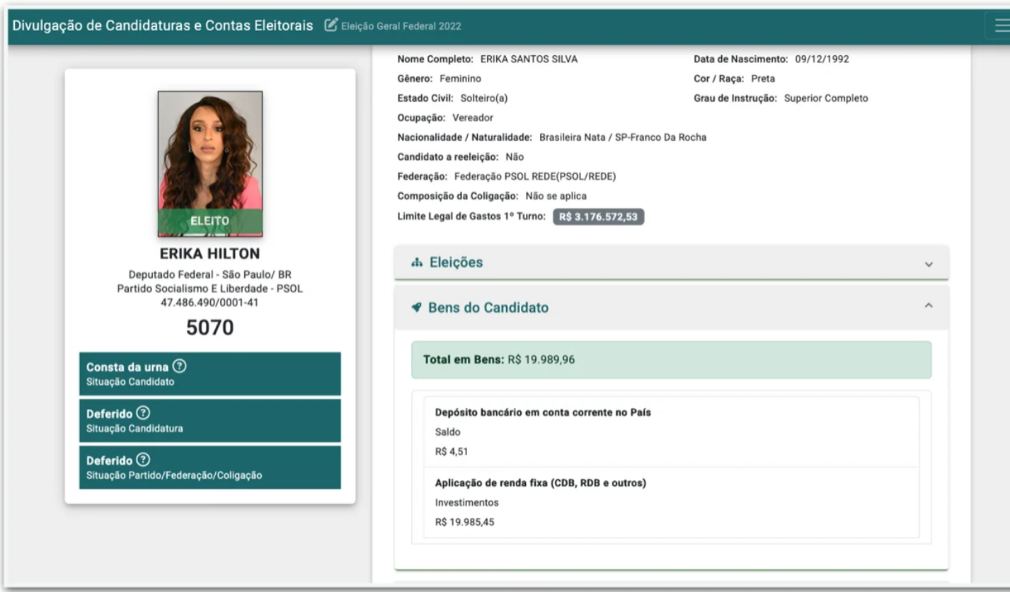
Task: Click the Grau de Instrução value Superior Completo
Action: (x=826, y=98)
